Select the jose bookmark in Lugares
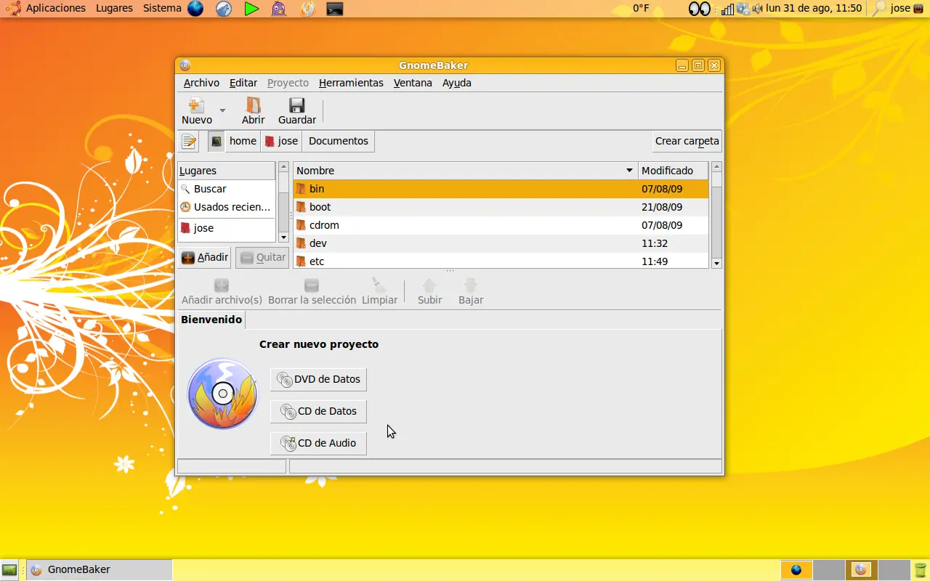 (x=227, y=228)
